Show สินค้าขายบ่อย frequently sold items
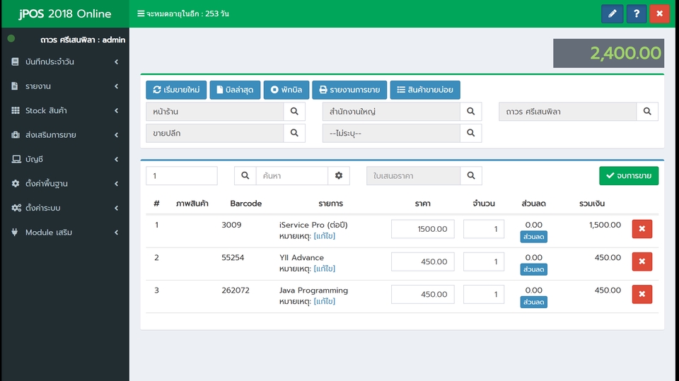The width and height of the screenshot is (679, 381). pyautogui.click(x=425, y=90)
